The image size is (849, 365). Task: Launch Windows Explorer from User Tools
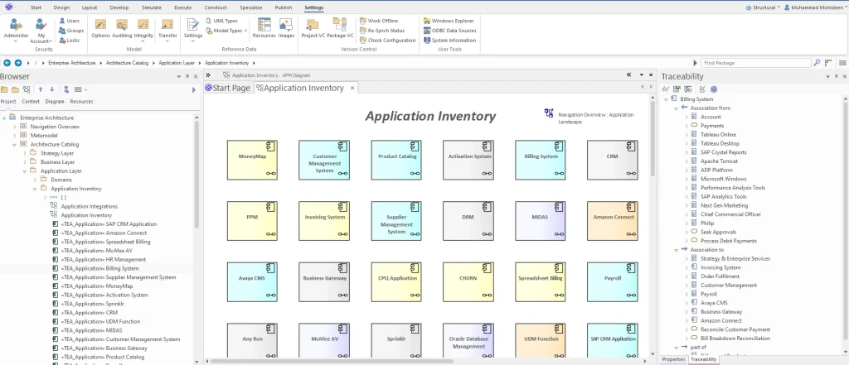pyautogui.click(x=449, y=21)
